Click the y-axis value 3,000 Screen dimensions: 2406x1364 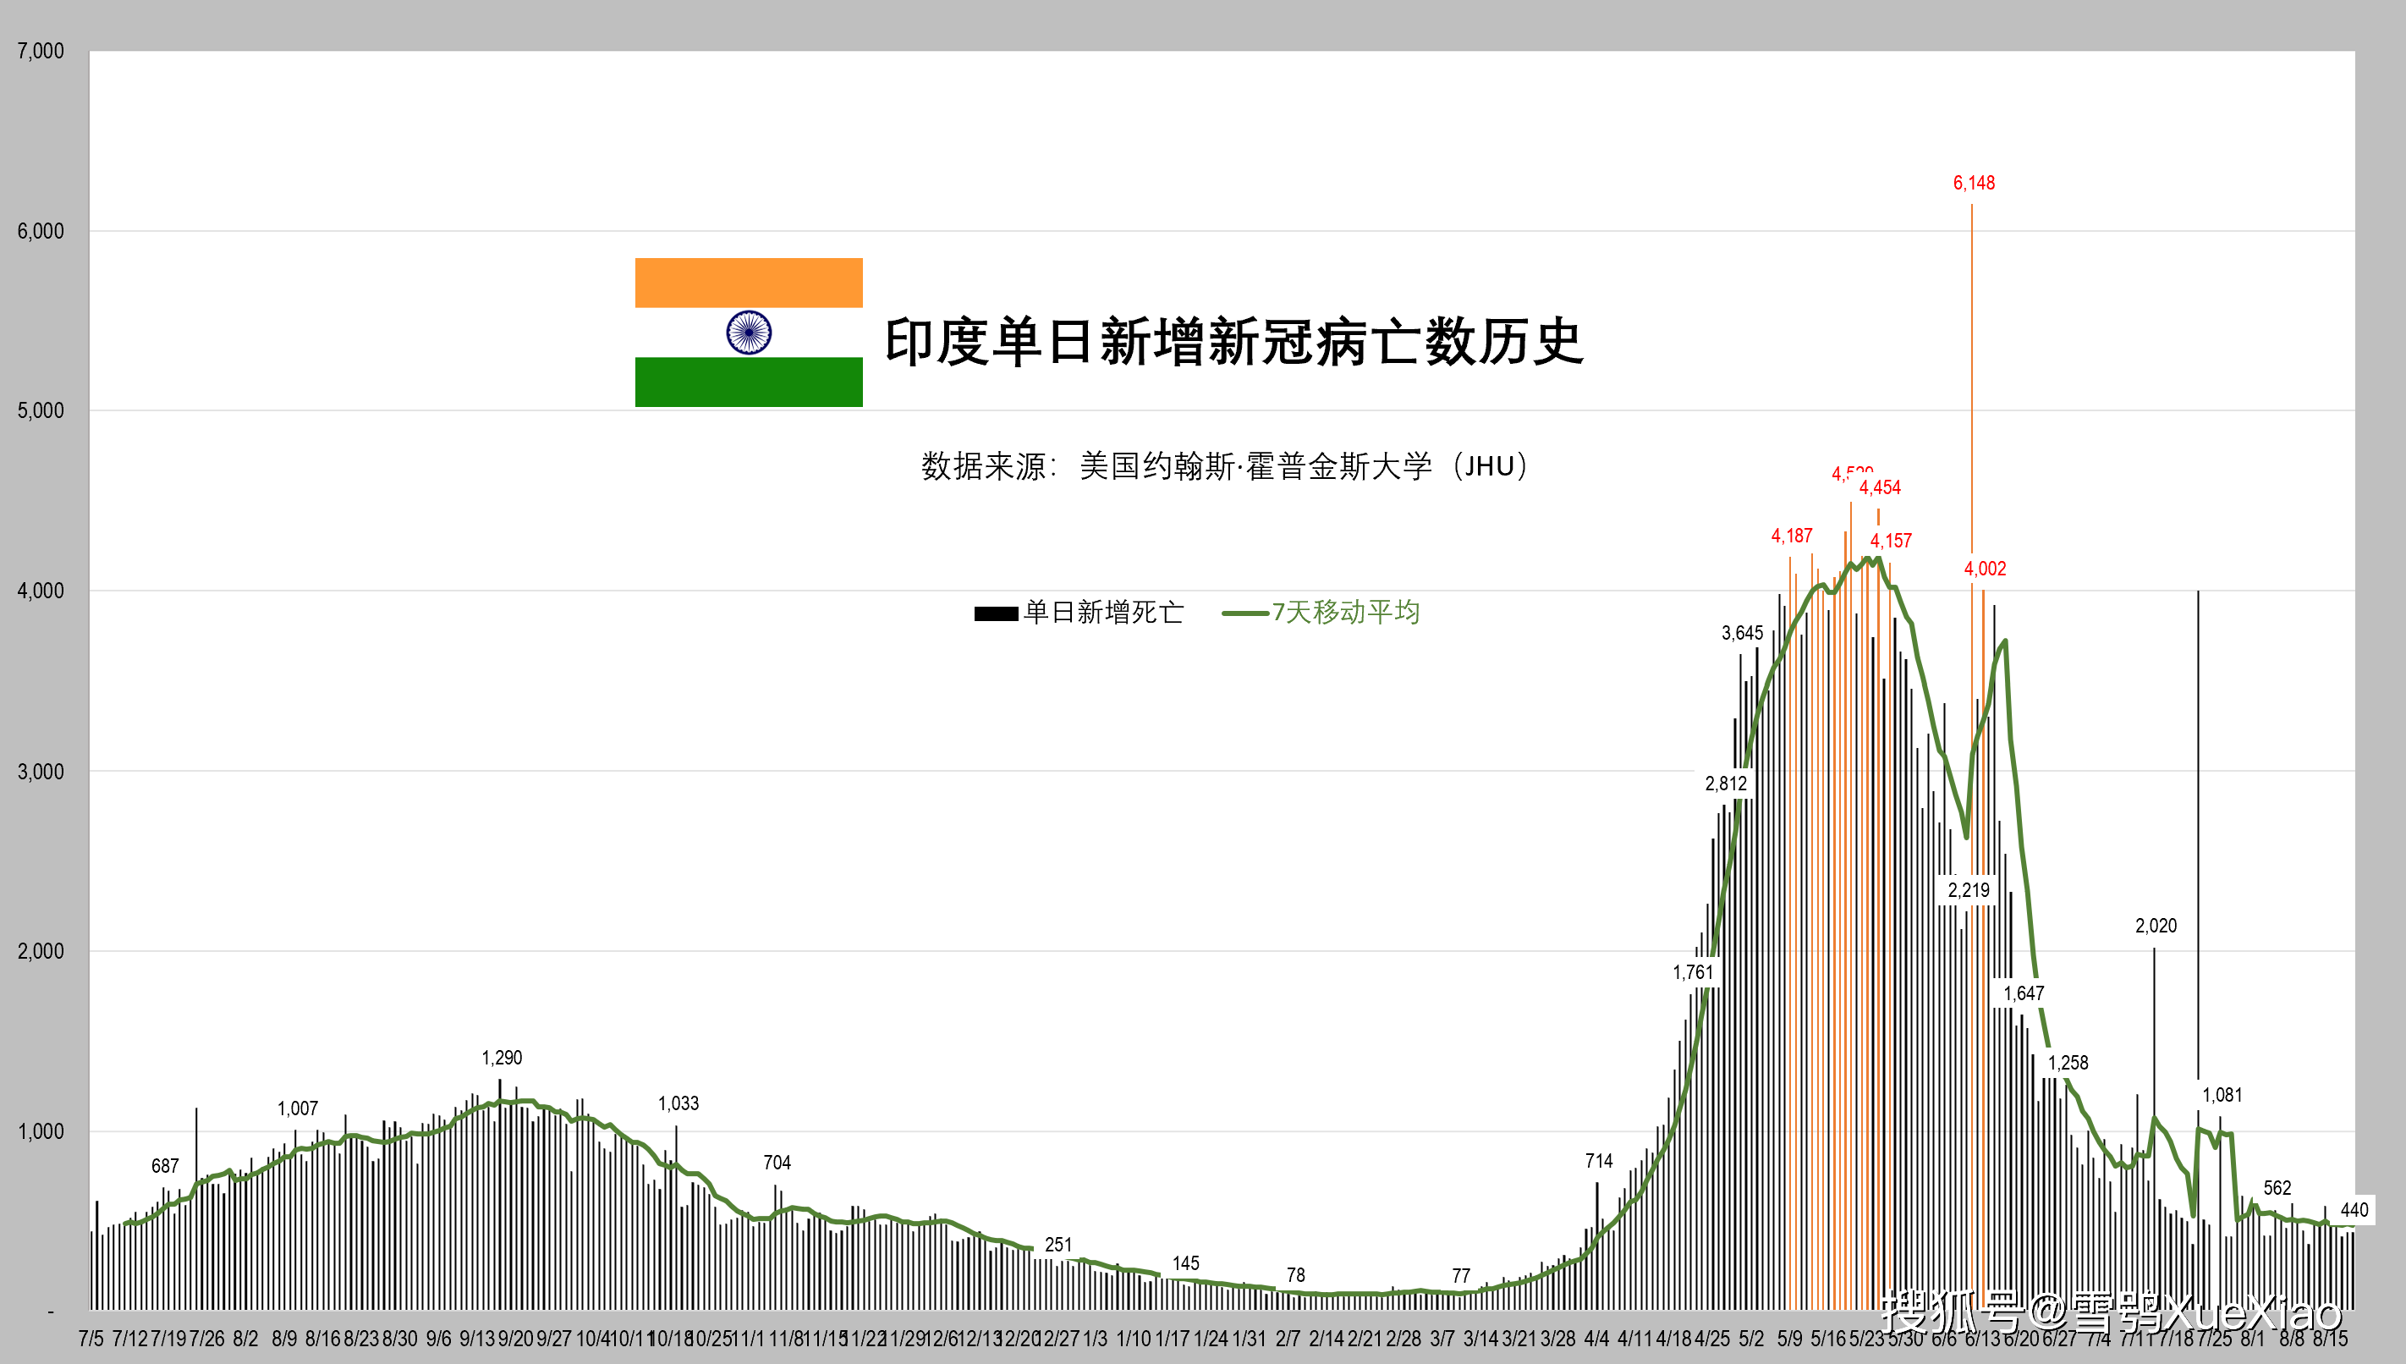coord(41,772)
